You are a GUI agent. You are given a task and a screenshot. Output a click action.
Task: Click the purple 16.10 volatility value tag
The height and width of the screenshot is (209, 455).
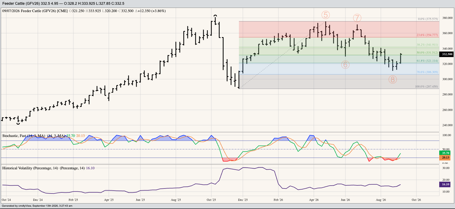click(x=445, y=184)
